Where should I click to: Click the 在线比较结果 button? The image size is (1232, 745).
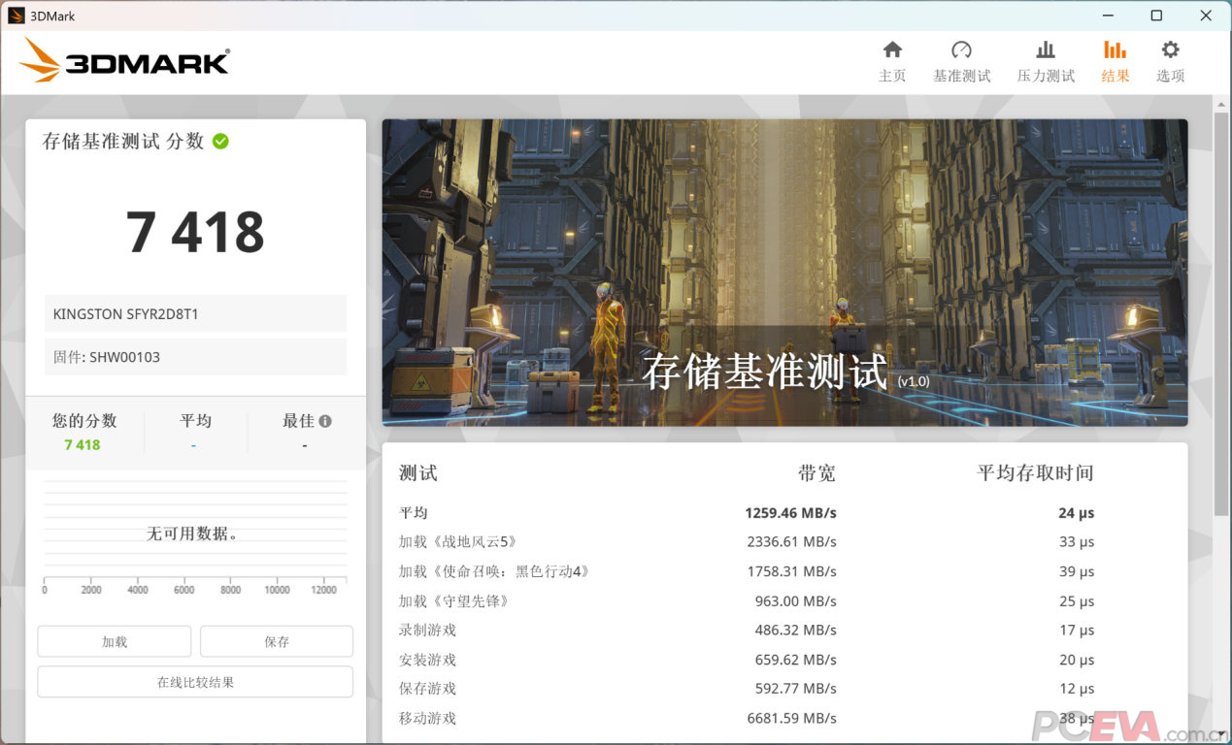coord(195,682)
